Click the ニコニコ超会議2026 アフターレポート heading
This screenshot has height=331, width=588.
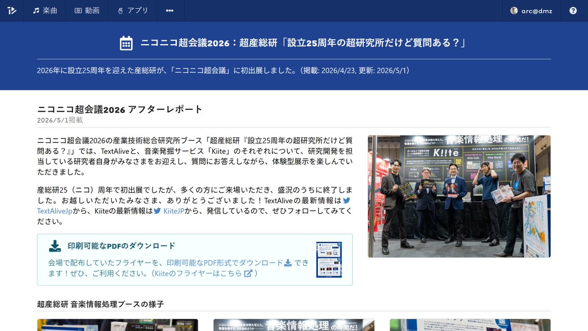click(x=120, y=109)
